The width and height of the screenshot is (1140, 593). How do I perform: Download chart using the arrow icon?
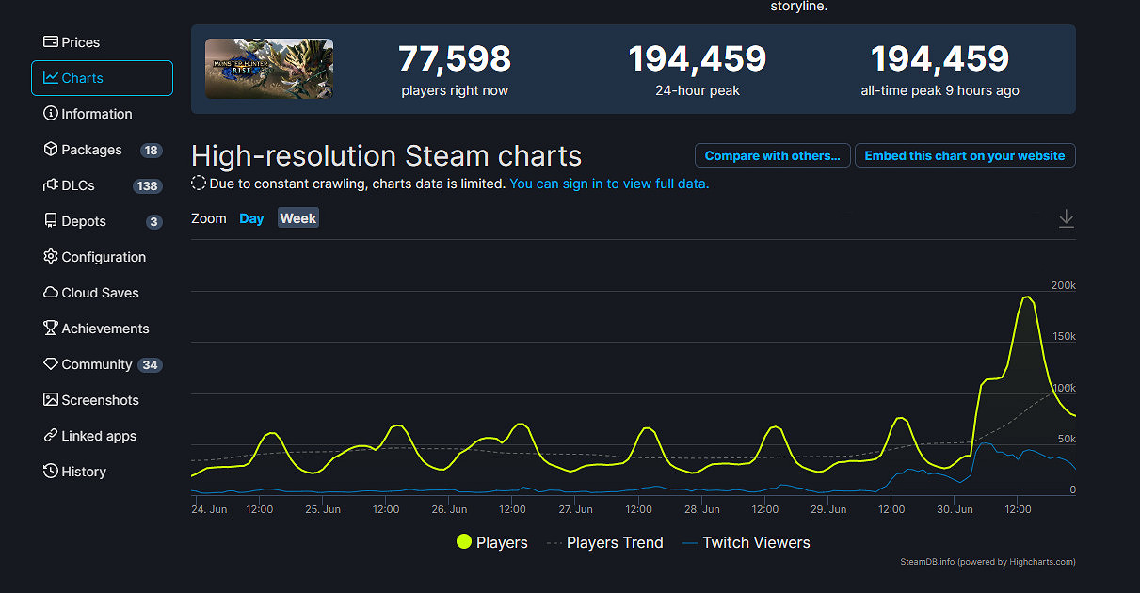pyautogui.click(x=1066, y=218)
